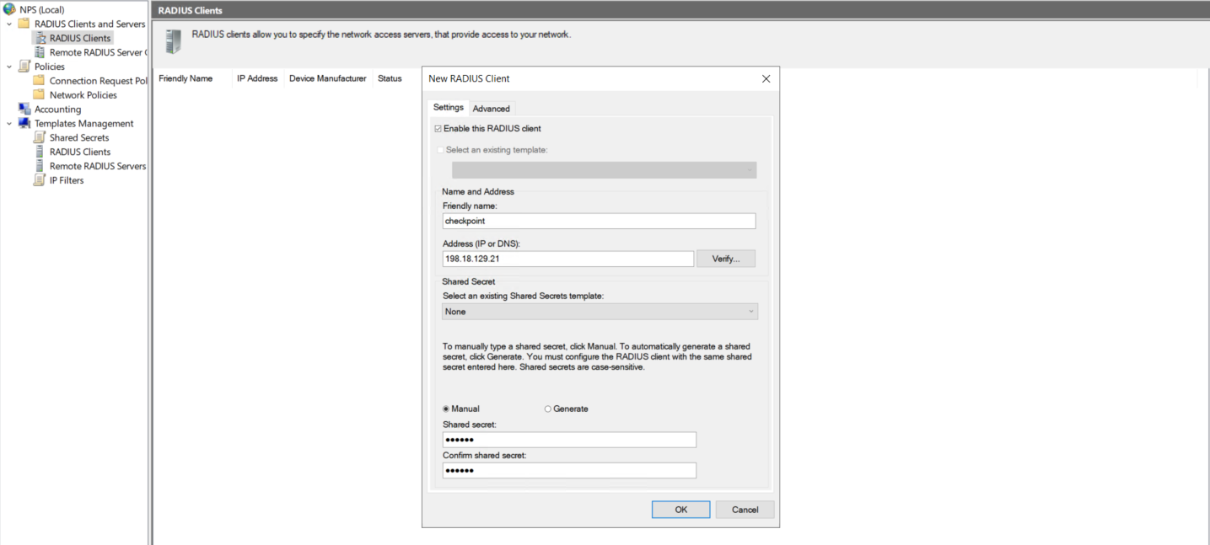Switch to the Settings tab
Screen dimensions: 1210x545
pos(448,108)
